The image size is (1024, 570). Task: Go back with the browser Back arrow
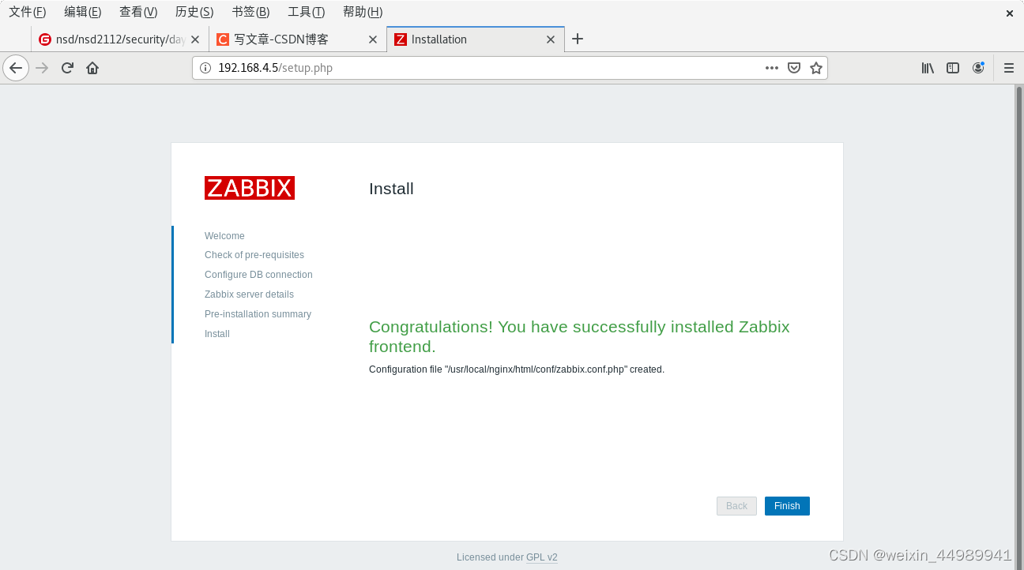(16, 68)
